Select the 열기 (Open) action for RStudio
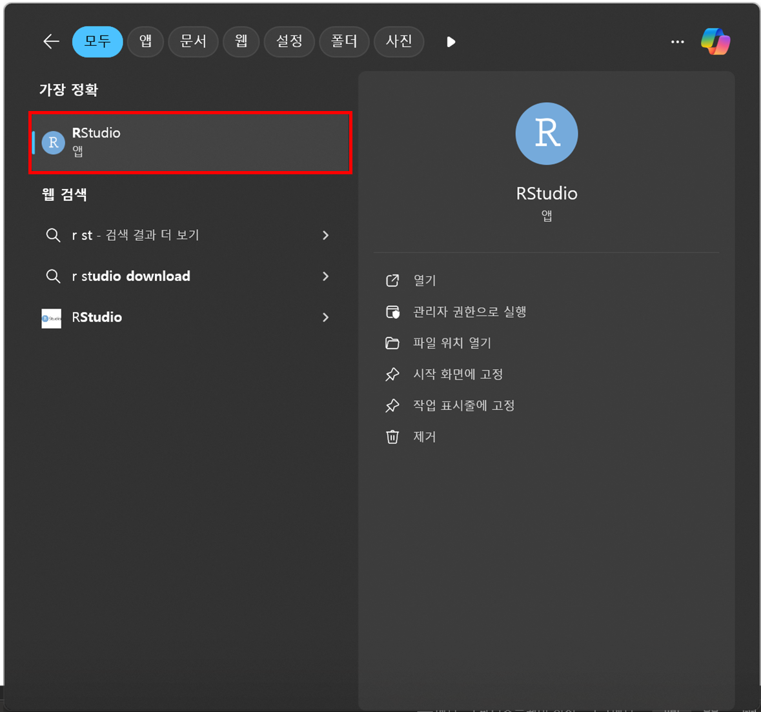761x712 pixels. tap(425, 280)
